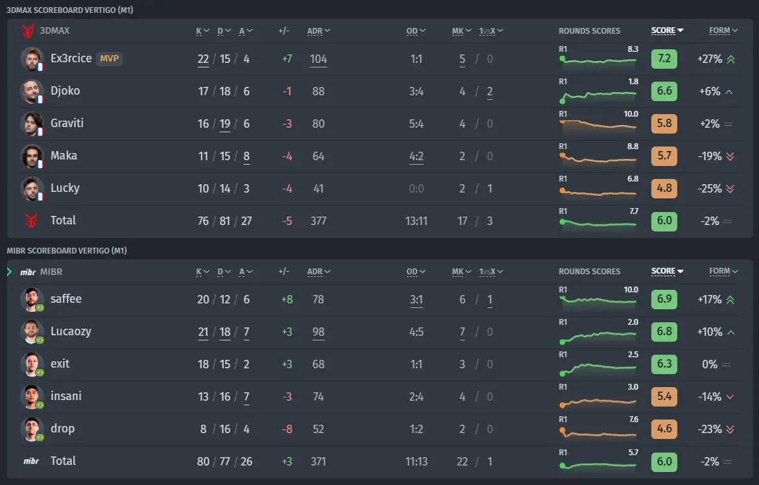Sort MIBR table by OD
The image size is (759, 485).
tap(416, 272)
